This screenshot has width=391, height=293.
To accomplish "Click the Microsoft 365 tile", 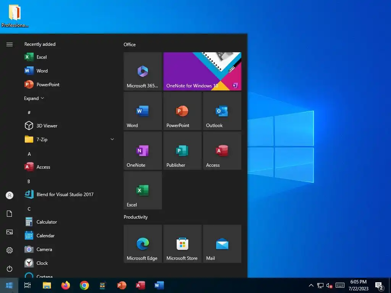I will 143,71.
